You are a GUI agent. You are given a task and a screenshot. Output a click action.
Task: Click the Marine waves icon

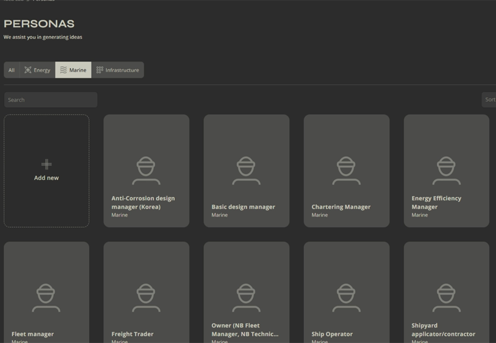(63, 70)
